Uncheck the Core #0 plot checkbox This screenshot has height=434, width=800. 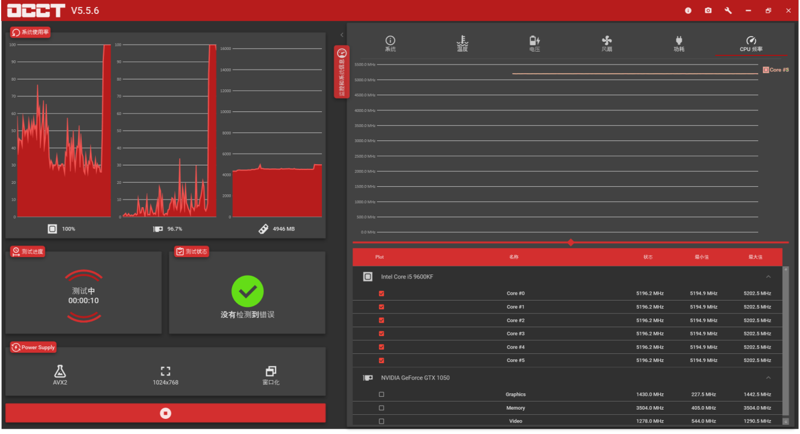381,294
